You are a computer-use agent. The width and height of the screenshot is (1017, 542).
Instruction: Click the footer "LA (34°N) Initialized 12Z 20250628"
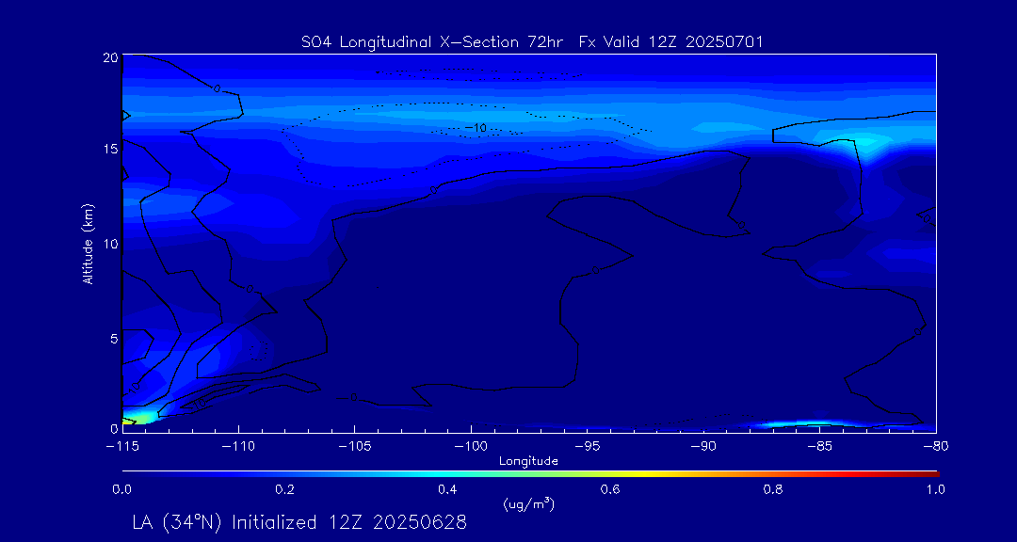point(299,522)
